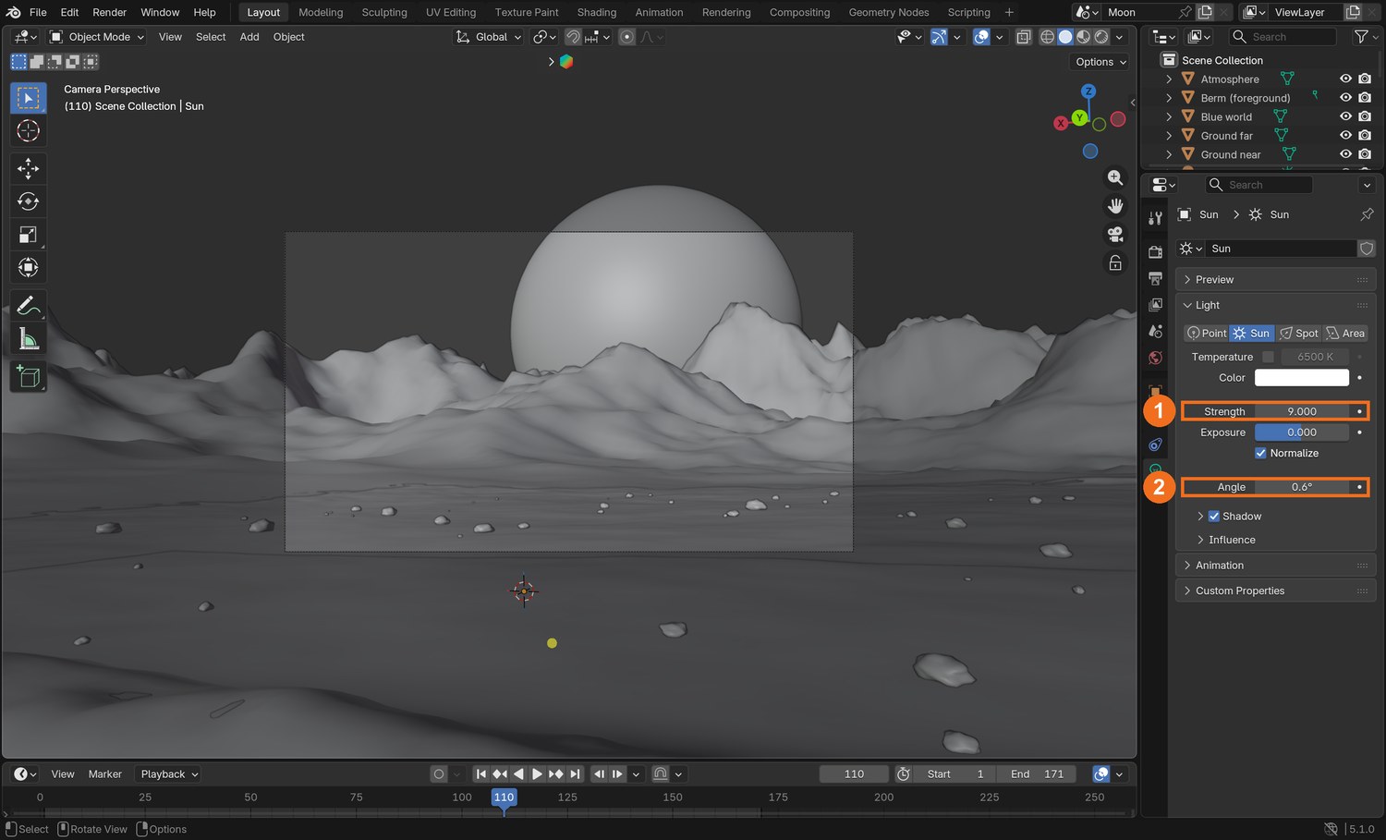
Task: Toggle the Shadow checkbox
Action: coord(1214,516)
